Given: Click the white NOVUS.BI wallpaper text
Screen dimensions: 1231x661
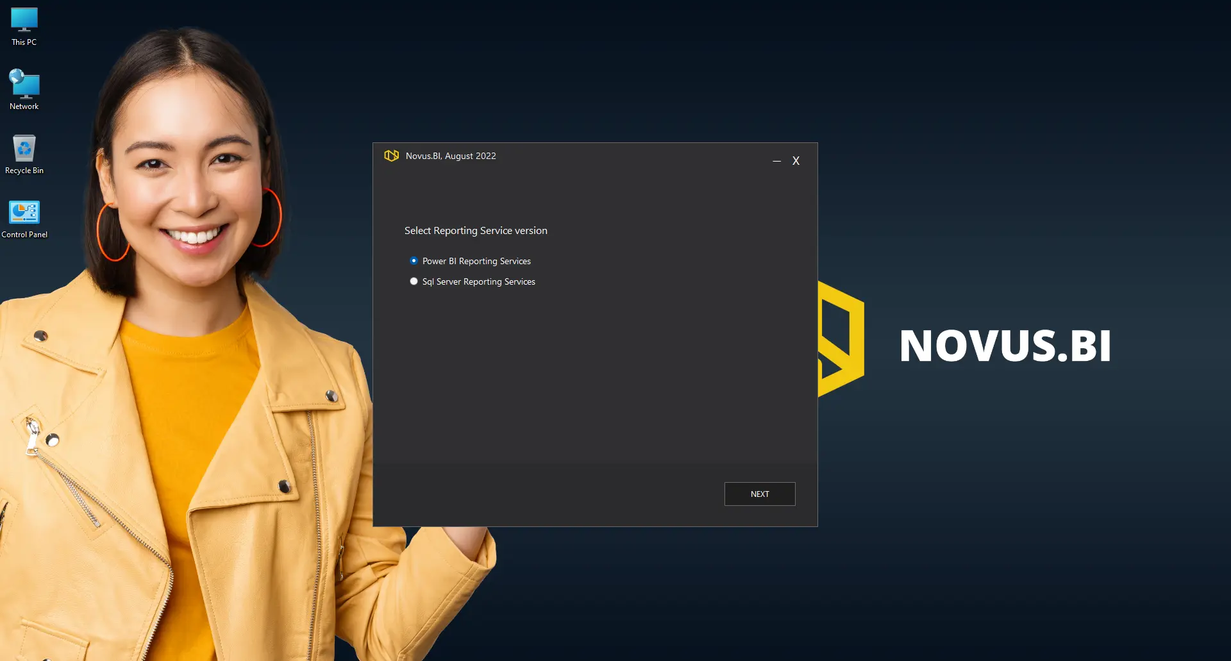Looking at the screenshot, I should (x=1005, y=346).
